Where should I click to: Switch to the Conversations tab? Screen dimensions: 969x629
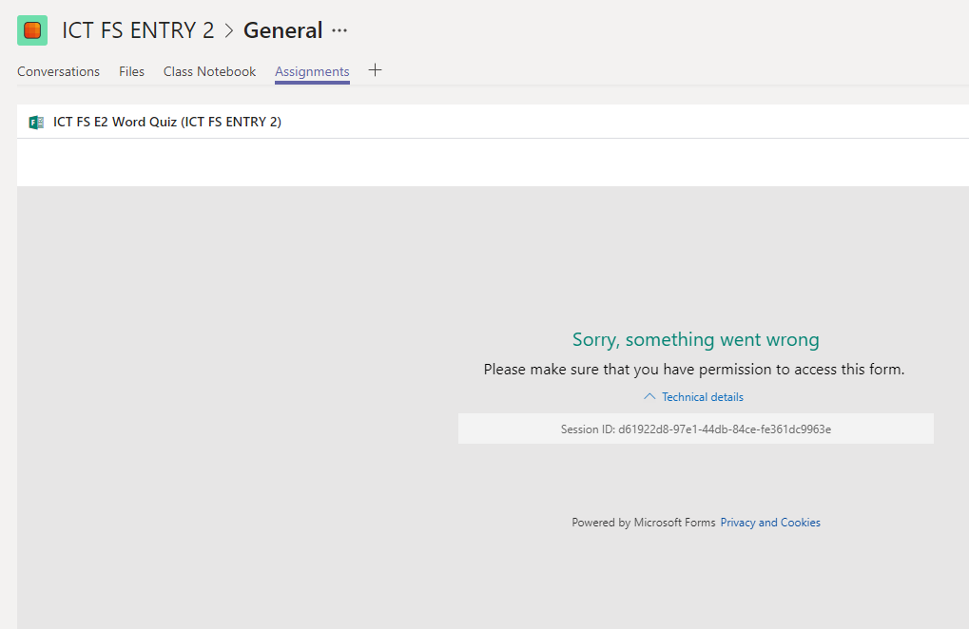58,71
